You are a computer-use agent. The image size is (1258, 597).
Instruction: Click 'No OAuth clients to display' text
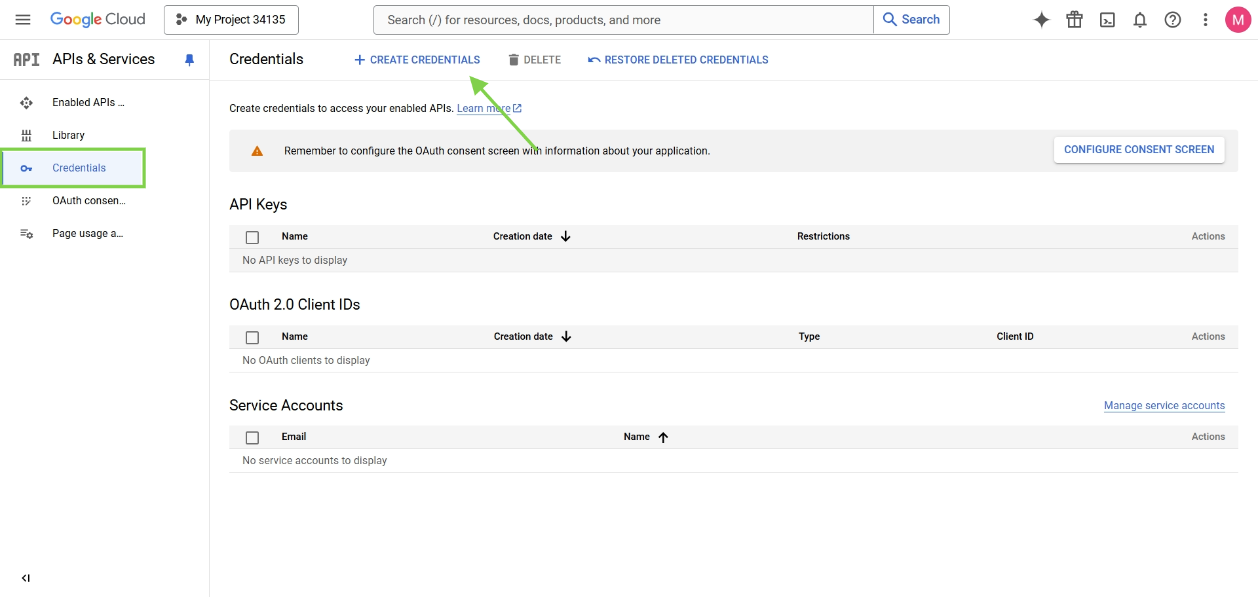click(x=306, y=361)
